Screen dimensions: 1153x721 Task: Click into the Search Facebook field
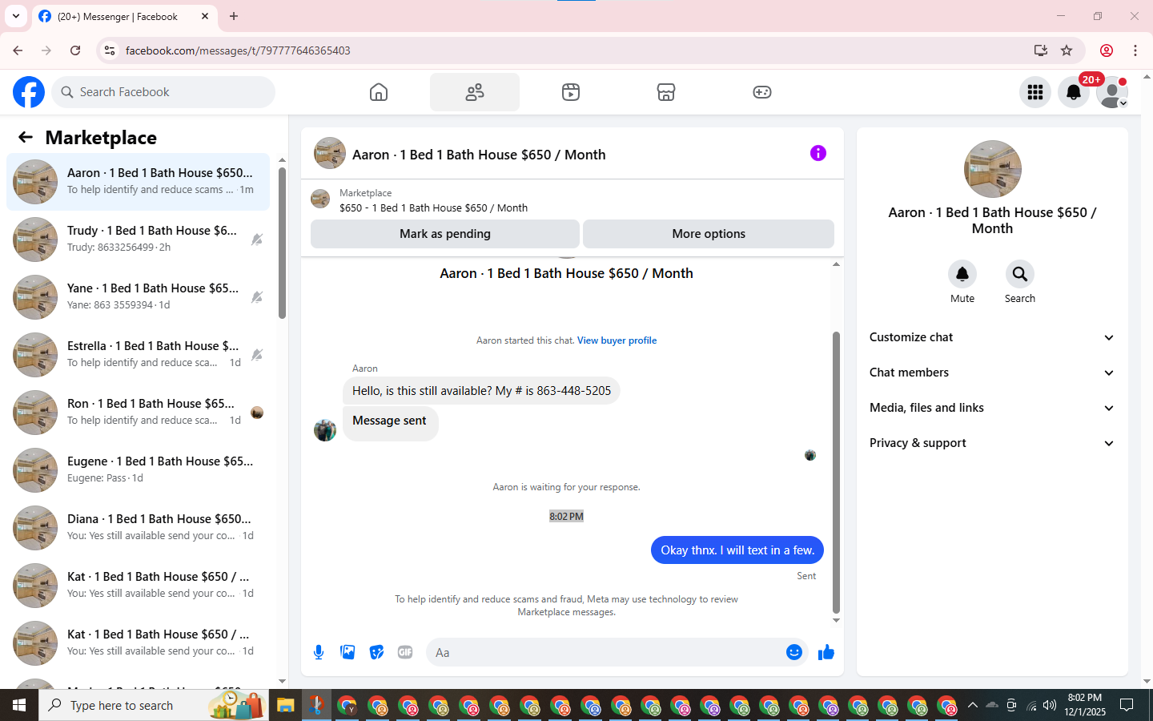click(x=163, y=92)
